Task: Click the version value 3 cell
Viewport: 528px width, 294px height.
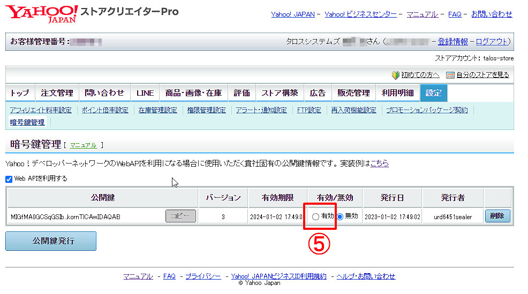Action: click(223, 217)
